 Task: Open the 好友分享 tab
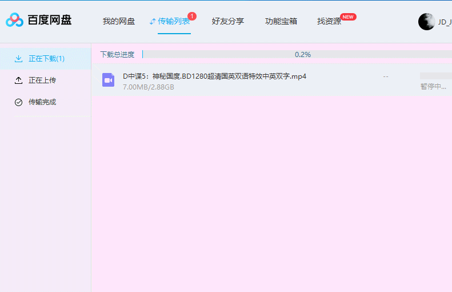pyautogui.click(x=228, y=21)
